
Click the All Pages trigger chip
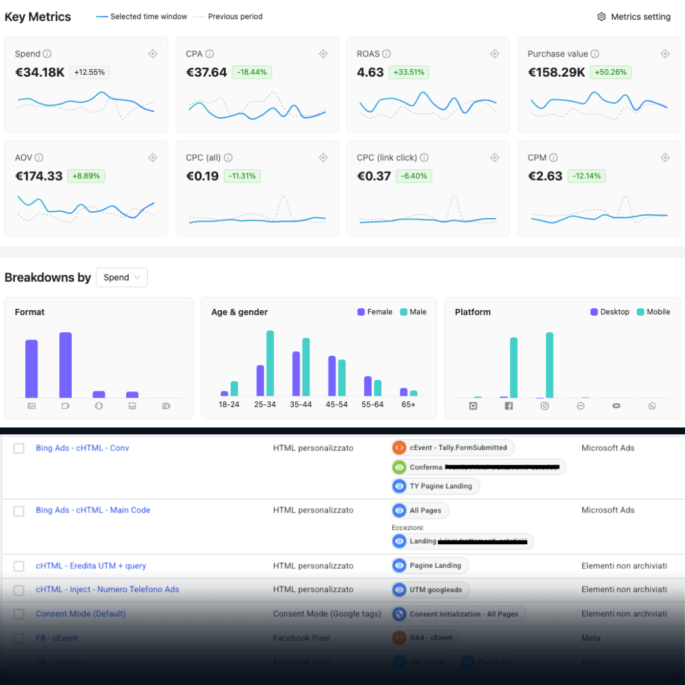(421, 510)
